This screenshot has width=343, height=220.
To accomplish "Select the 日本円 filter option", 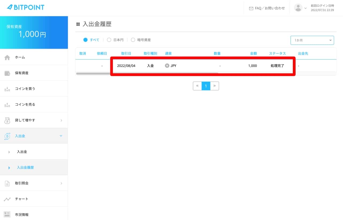I will (x=109, y=40).
